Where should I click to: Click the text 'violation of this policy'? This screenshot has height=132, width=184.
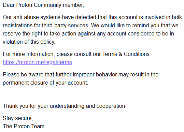29,42
